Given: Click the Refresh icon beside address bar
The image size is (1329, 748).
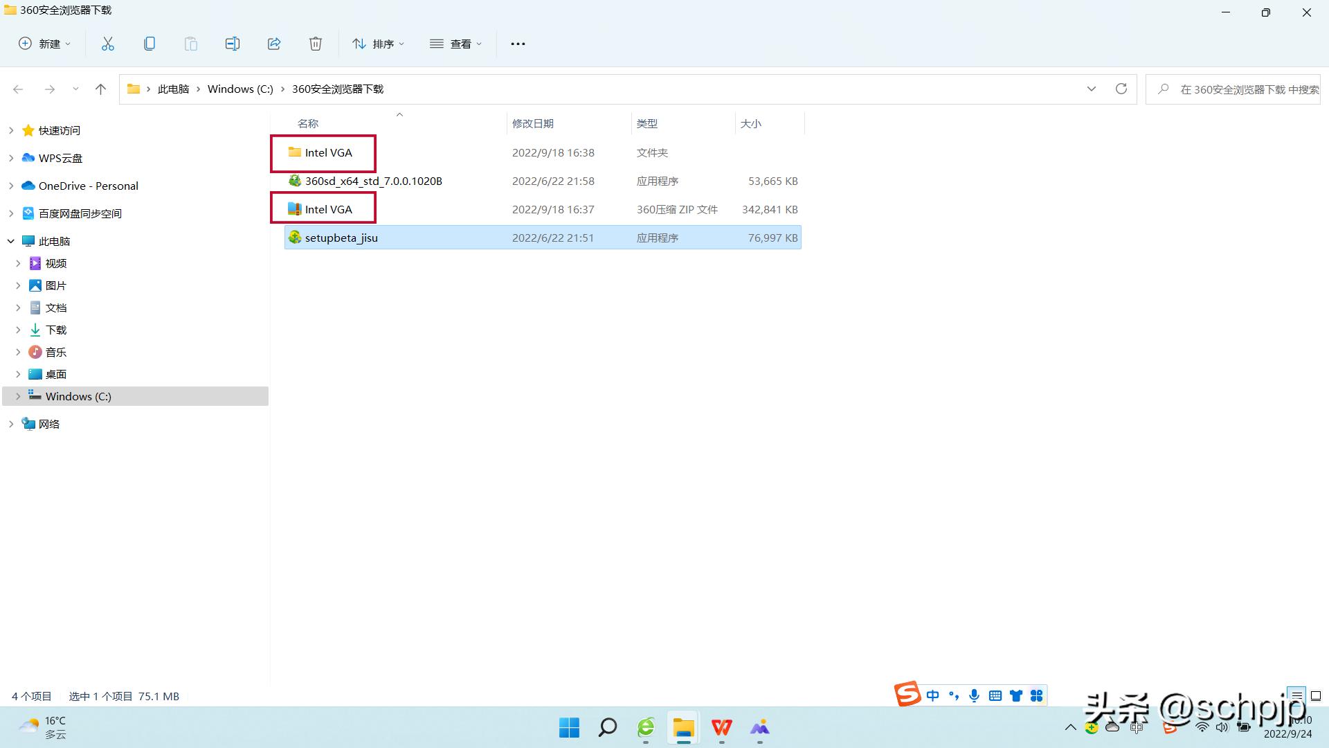Looking at the screenshot, I should tap(1121, 89).
